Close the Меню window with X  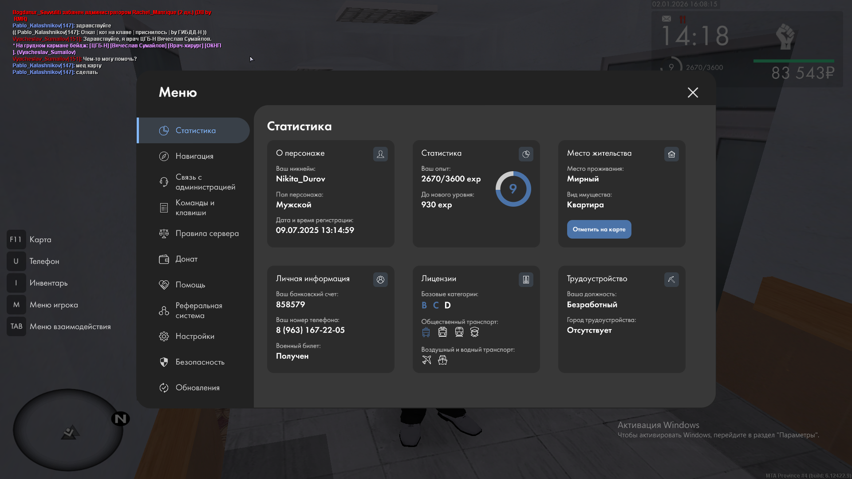pyautogui.click(x=693, y=92)
